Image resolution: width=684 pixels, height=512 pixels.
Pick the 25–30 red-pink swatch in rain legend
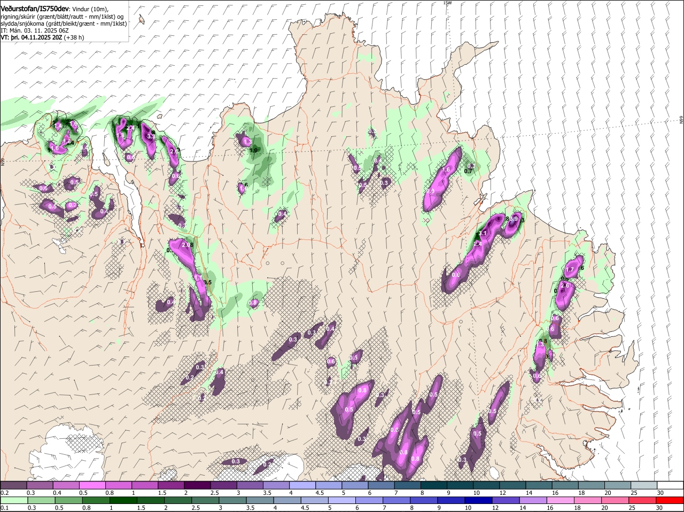click(643, 500)
